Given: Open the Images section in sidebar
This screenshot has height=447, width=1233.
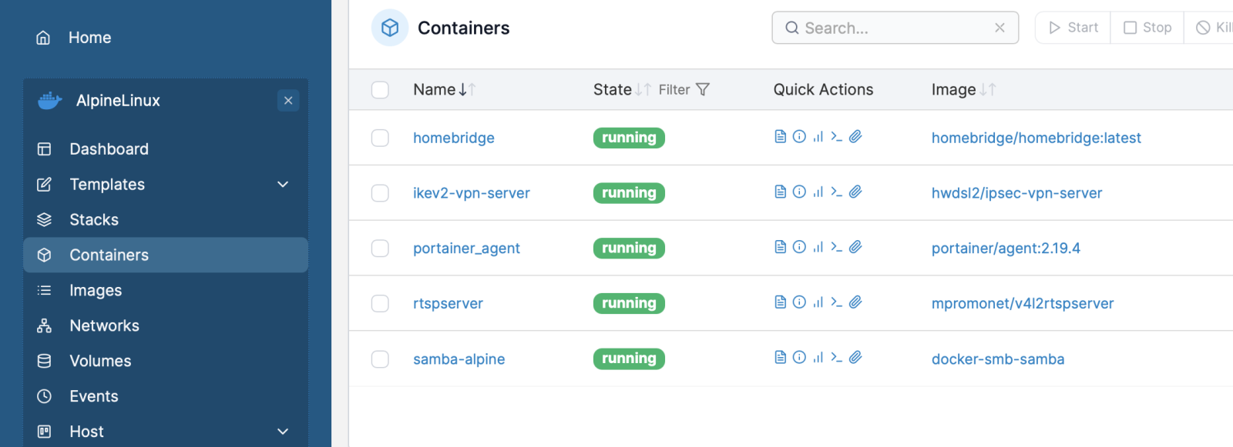Looking at the screenshot, I should point(96,291).
